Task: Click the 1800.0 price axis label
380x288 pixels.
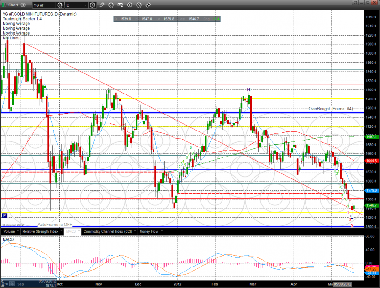Action: click(x=371, y=89)
